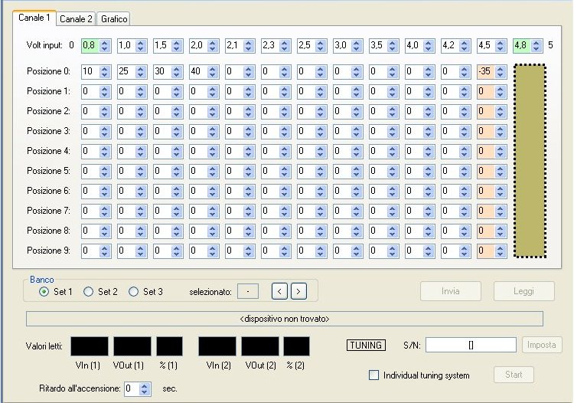The height and width of the screenshot is (403, 574).
Task: Click the 'Posizione 4:' row label
Action: click(48, 151)
